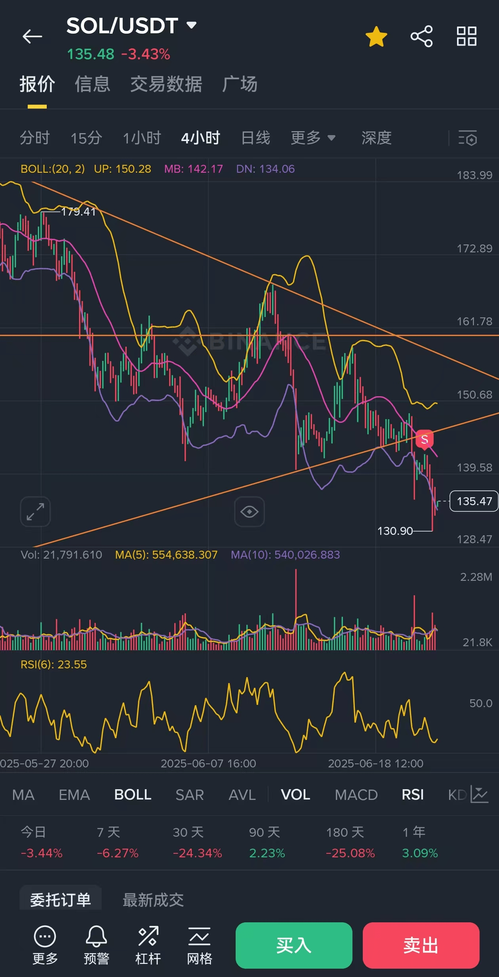The image size is (499, 977).
Task: Open chart settings icon beside 深度
Action: 468,138
